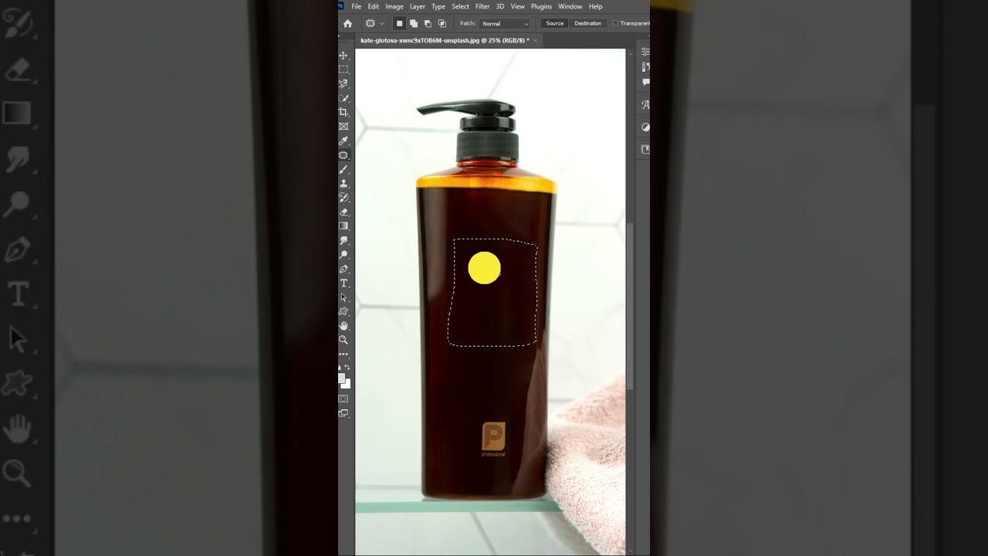Open the Plugins menu
Viewport: 988px width, 556px height.
(x=542, y=6)
